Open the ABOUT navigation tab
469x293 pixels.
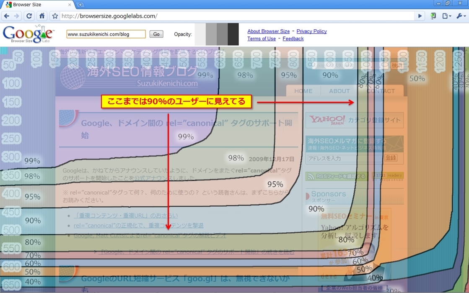coord(339,91)
